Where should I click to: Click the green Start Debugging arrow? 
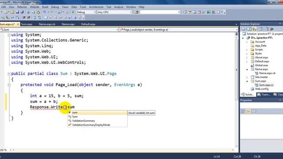pyautogui.click(x=73, y=12)
